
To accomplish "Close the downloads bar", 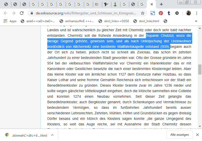I will pyautogui.click(x=197, y=135).
